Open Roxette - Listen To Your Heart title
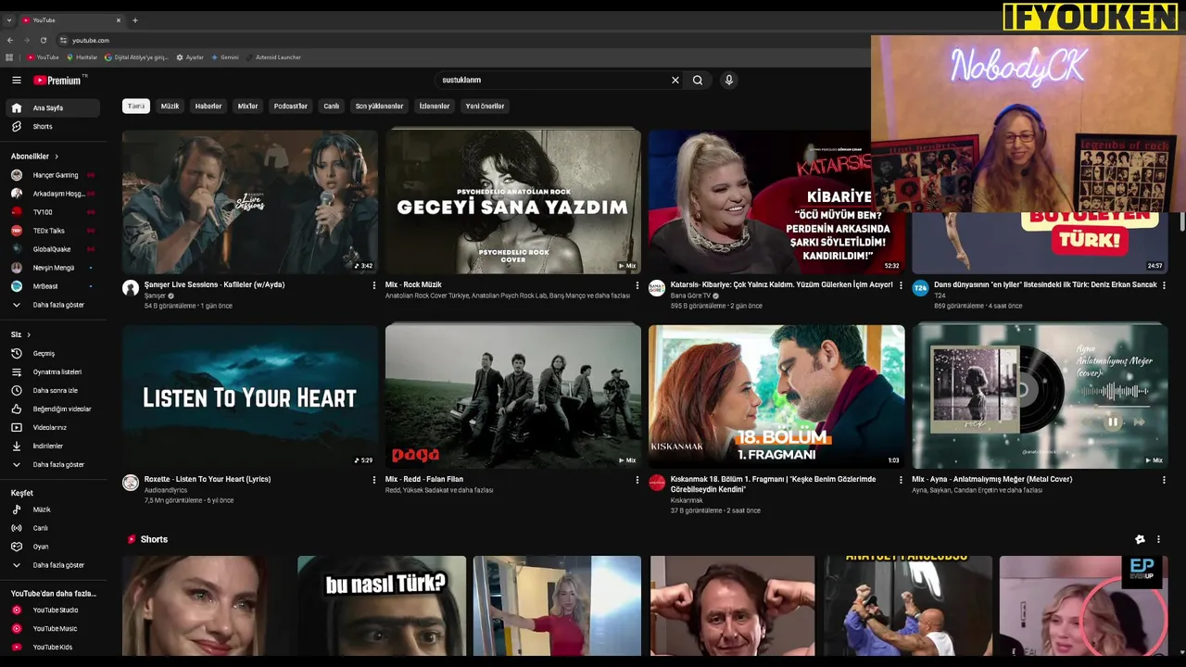This screenshot has height=667, width=1186. [208, 479]
